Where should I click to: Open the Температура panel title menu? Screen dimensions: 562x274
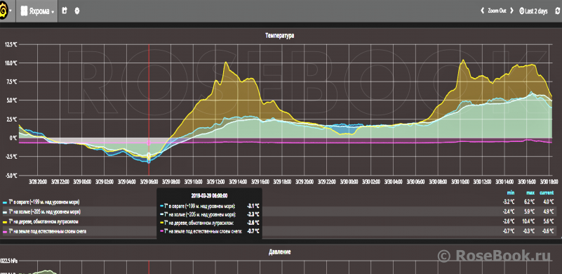click(x=279, y=35)
